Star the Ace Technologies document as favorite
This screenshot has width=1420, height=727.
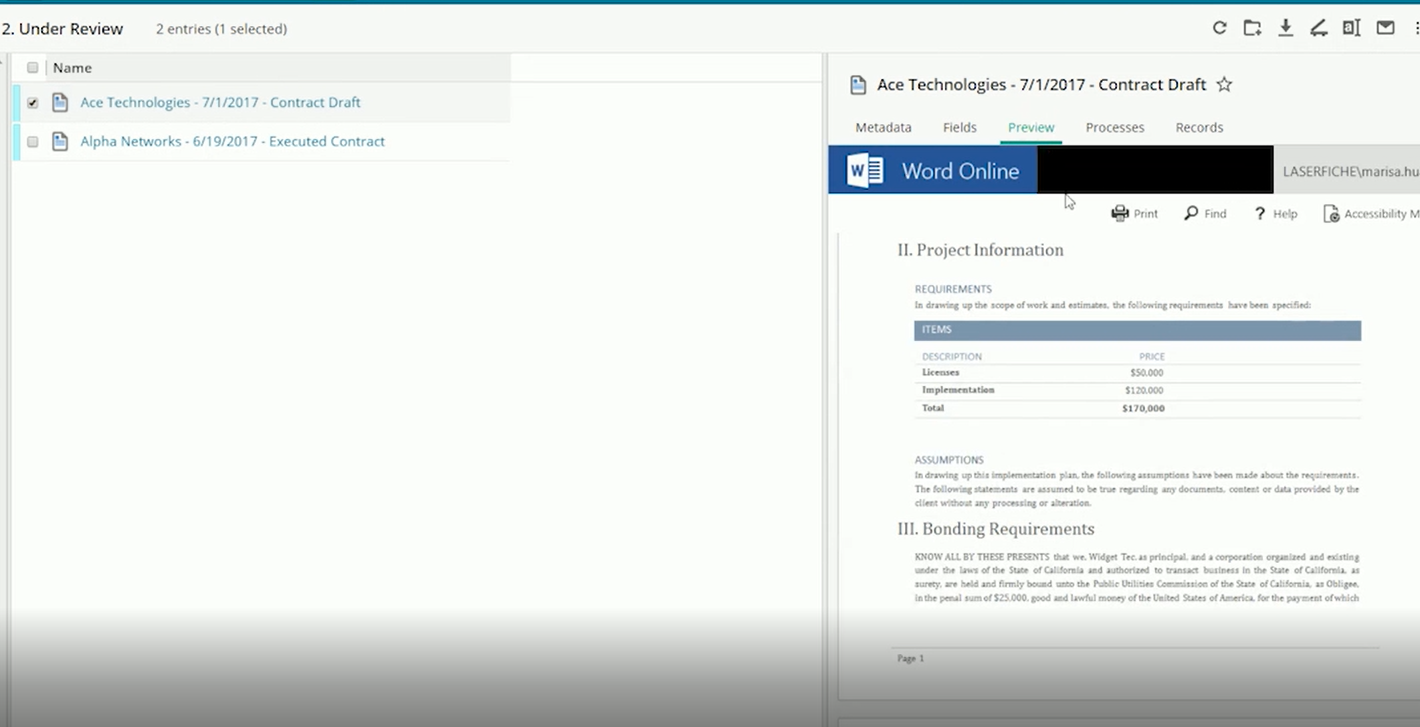[1224, 85]
